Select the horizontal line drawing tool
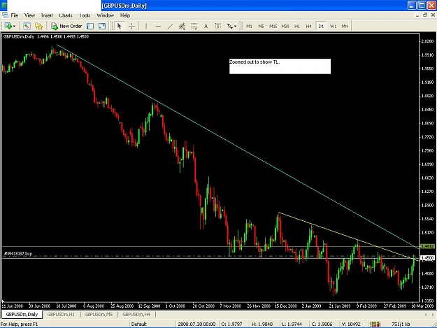The image size is (437, 328). click(158, 26)
